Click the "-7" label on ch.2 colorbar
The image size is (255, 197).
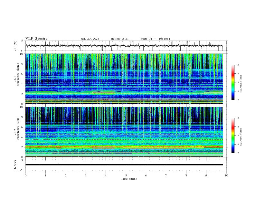pos(237,153)
